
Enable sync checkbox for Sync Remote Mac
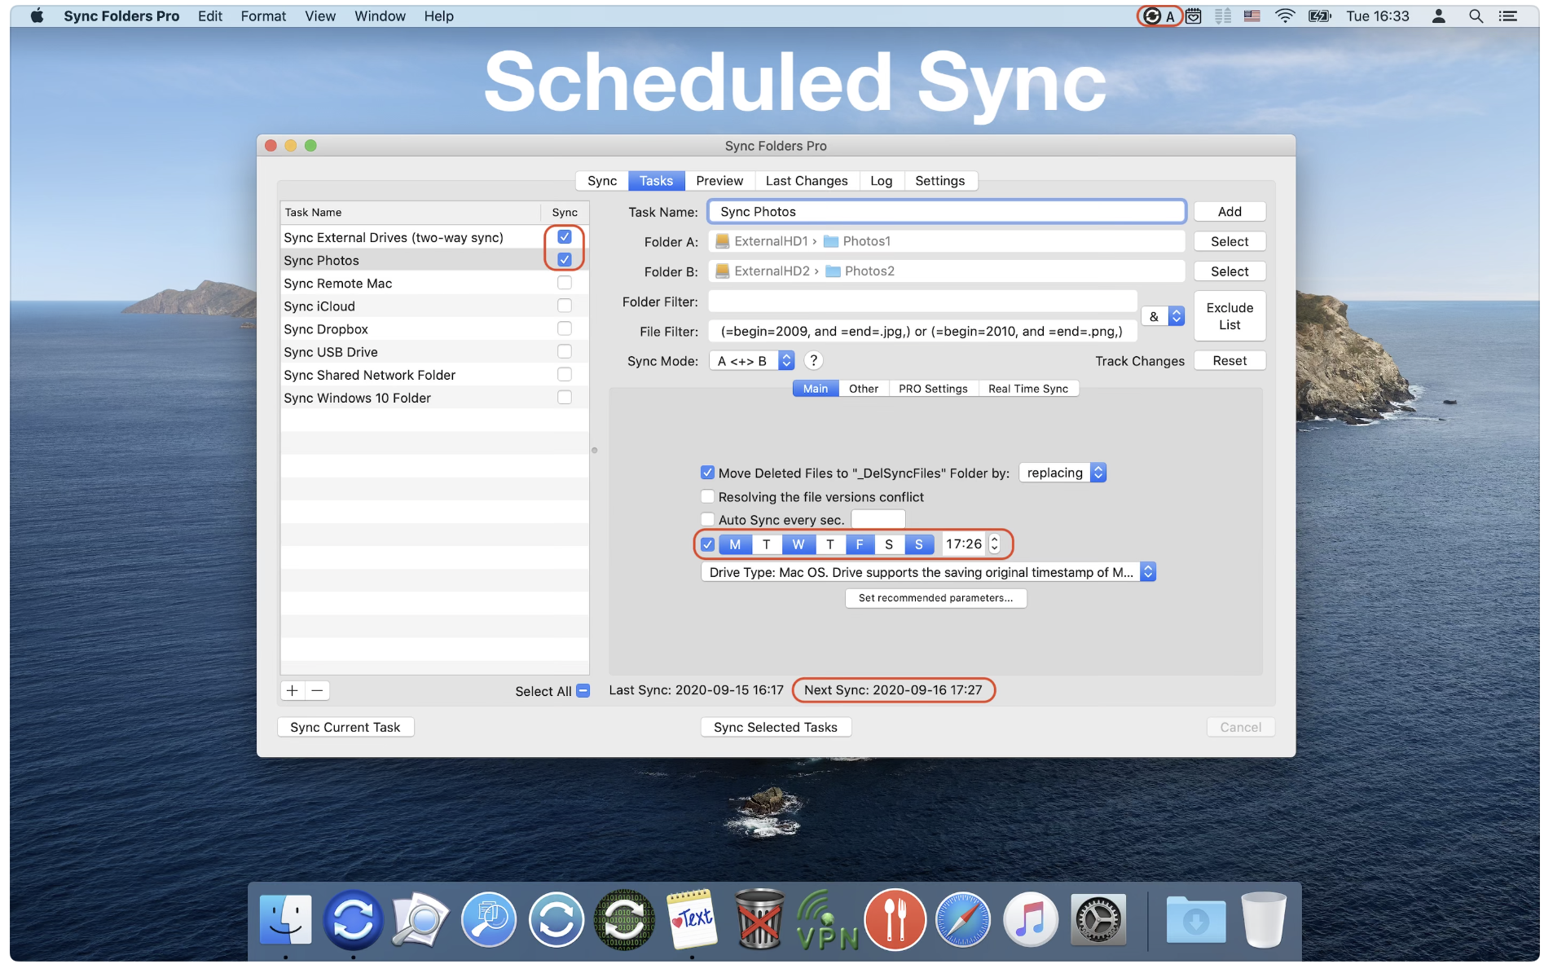(x=564, y=283)
